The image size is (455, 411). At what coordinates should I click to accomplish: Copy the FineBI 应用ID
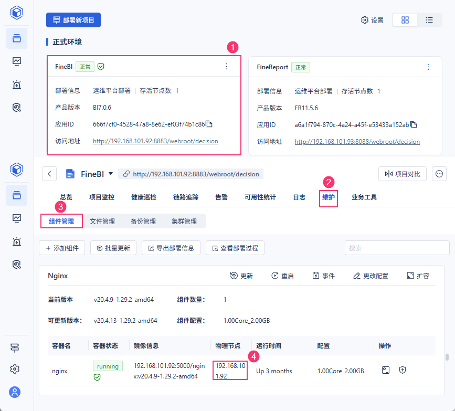click(x=209, y=124)
